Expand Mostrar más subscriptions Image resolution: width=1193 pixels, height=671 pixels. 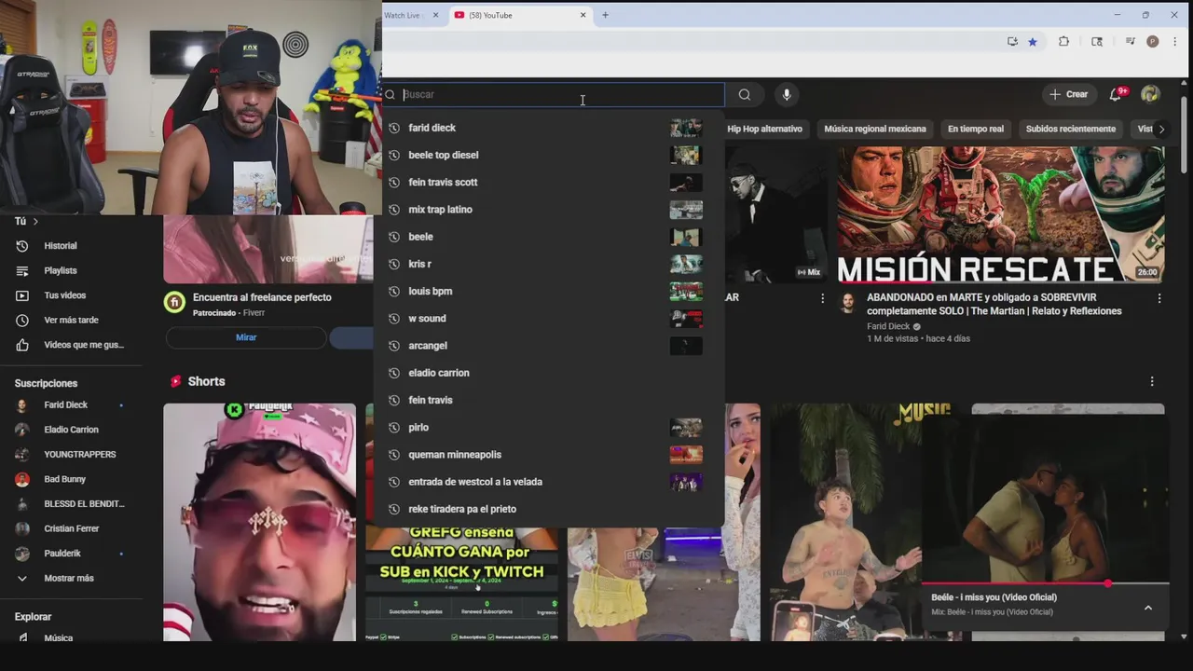(x=71, y=578)
